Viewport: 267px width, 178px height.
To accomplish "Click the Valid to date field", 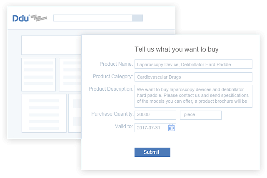I will pos(151,128).
